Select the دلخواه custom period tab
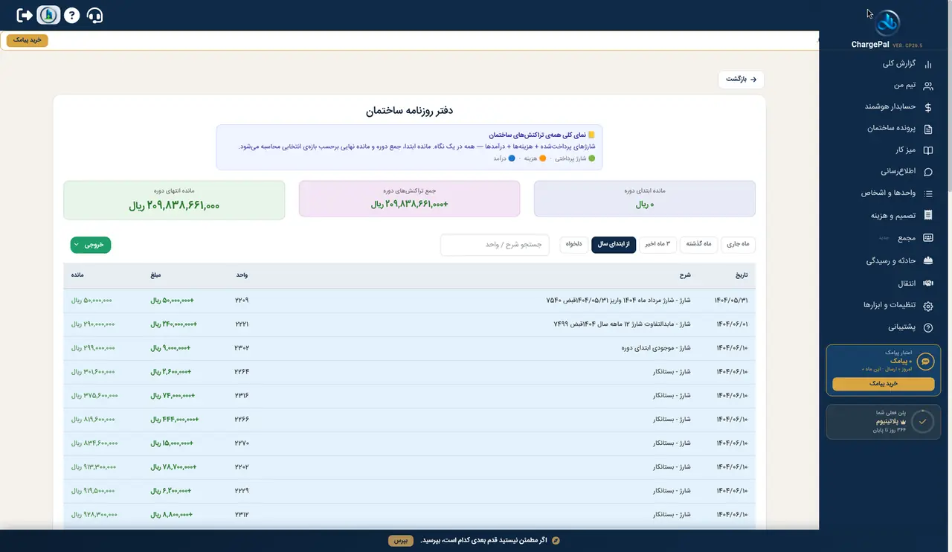This screenshot has height=552, width=952. (x=573, y=244)
